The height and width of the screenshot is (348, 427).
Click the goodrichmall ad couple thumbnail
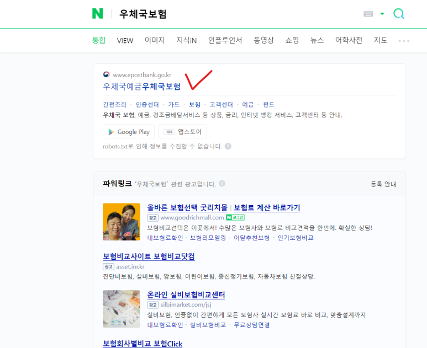point(122,222)
